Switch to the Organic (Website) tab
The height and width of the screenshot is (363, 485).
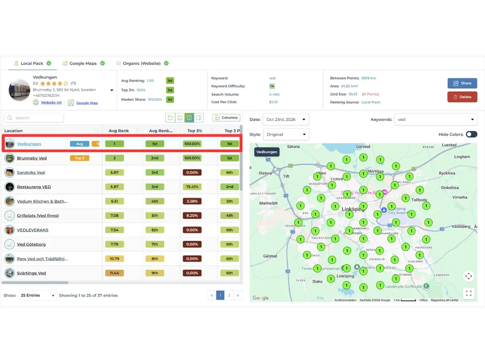click(x=142, y=63)
